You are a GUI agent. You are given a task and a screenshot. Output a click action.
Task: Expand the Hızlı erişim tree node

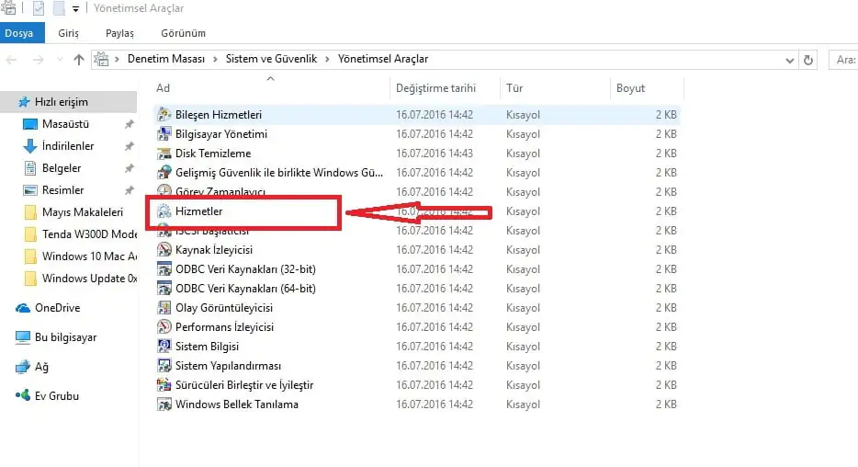click(8, 102)
